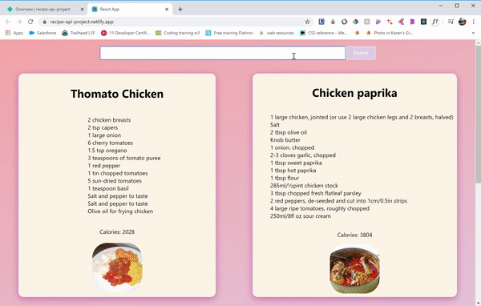Click the '250ml/8fl oz sour cream' ingredient

301,216
